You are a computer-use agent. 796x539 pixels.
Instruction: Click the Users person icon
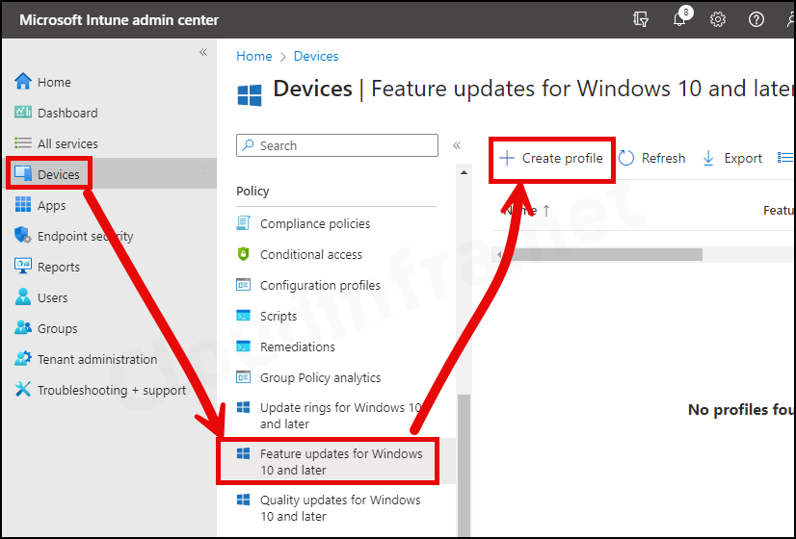click(23, 297)
